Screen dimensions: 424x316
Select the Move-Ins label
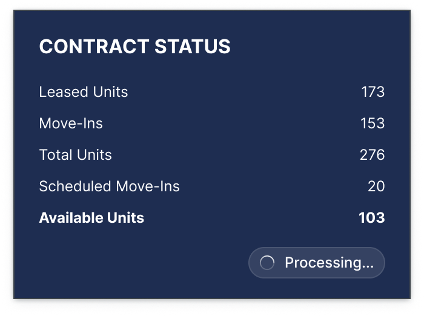pos(71,123)
